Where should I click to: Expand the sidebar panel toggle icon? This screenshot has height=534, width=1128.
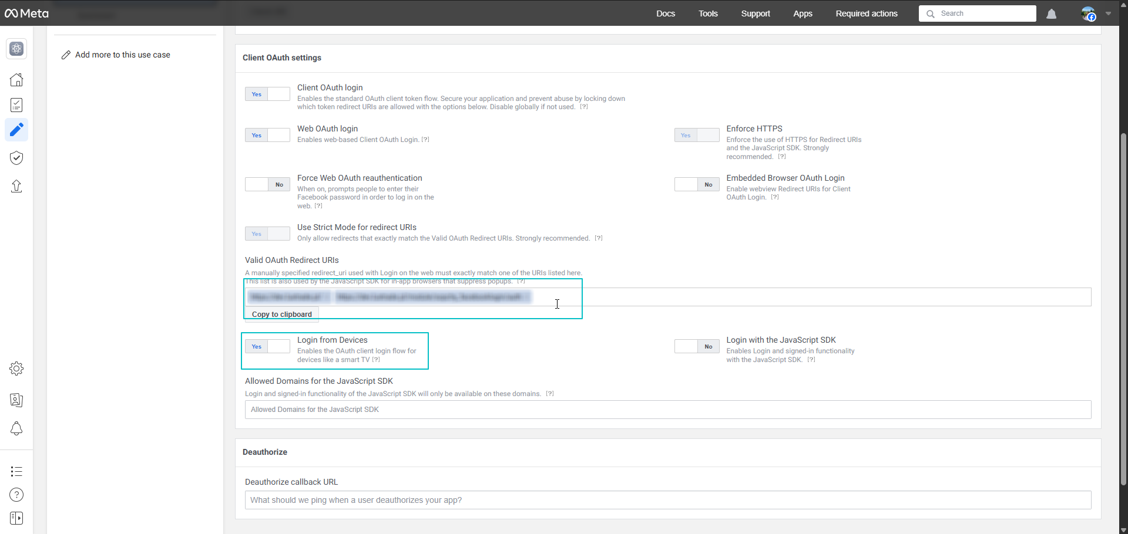[16, 518]
